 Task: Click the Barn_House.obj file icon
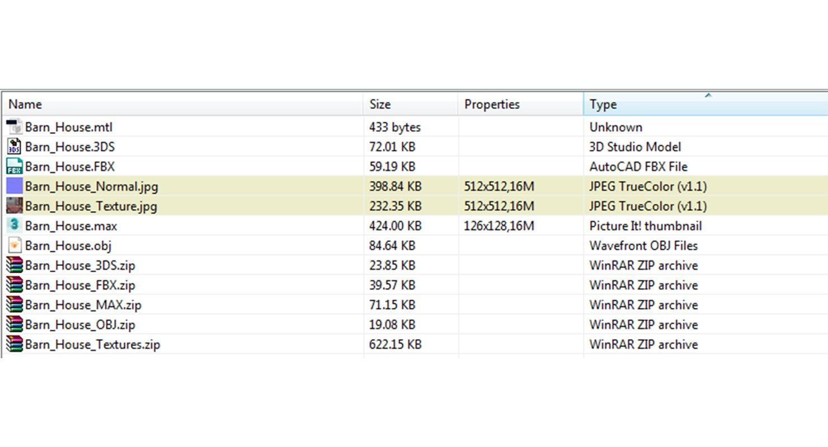point(15,245)
